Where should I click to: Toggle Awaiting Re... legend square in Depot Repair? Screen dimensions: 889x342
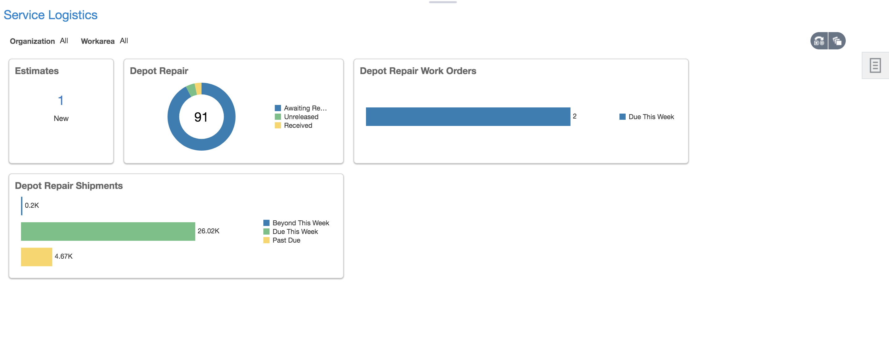278,108
